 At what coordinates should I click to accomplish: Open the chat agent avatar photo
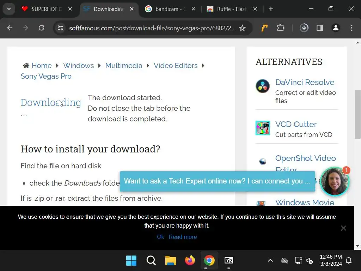[x=335, y=181]
